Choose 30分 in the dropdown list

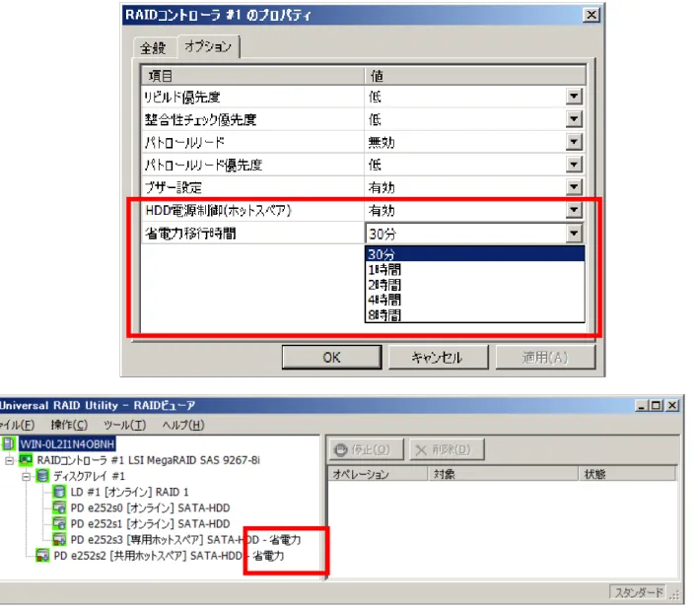pyautogui.click(x=474, y=254)
